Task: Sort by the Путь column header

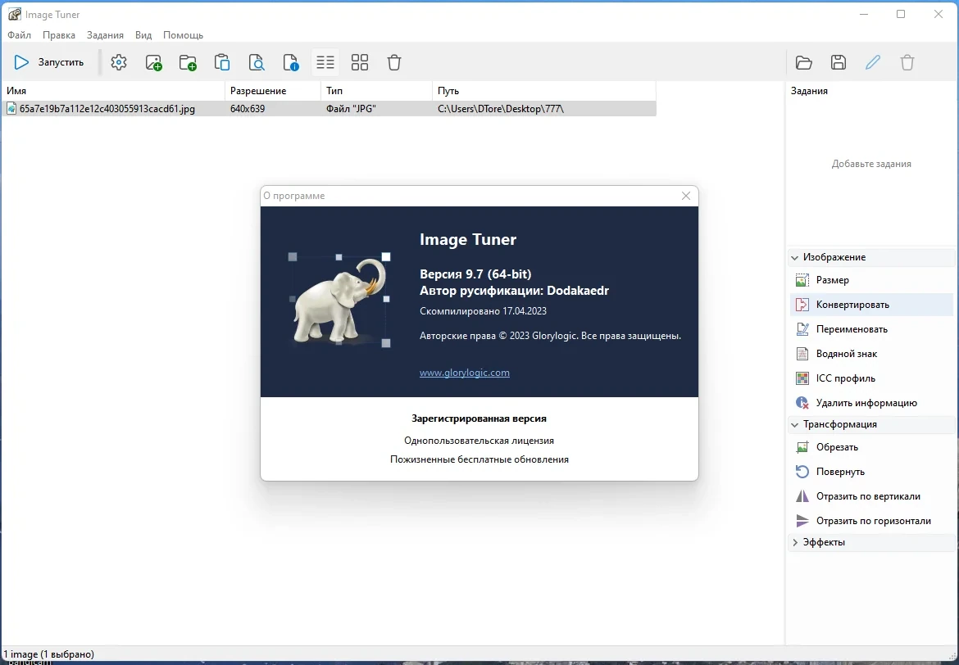Action: coord(544,91)
